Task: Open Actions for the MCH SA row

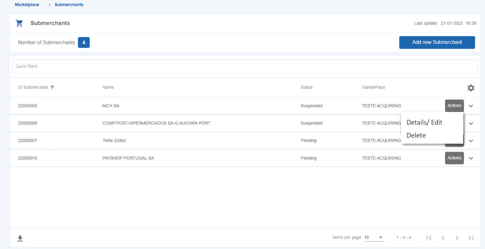Action: coord(454,106)
